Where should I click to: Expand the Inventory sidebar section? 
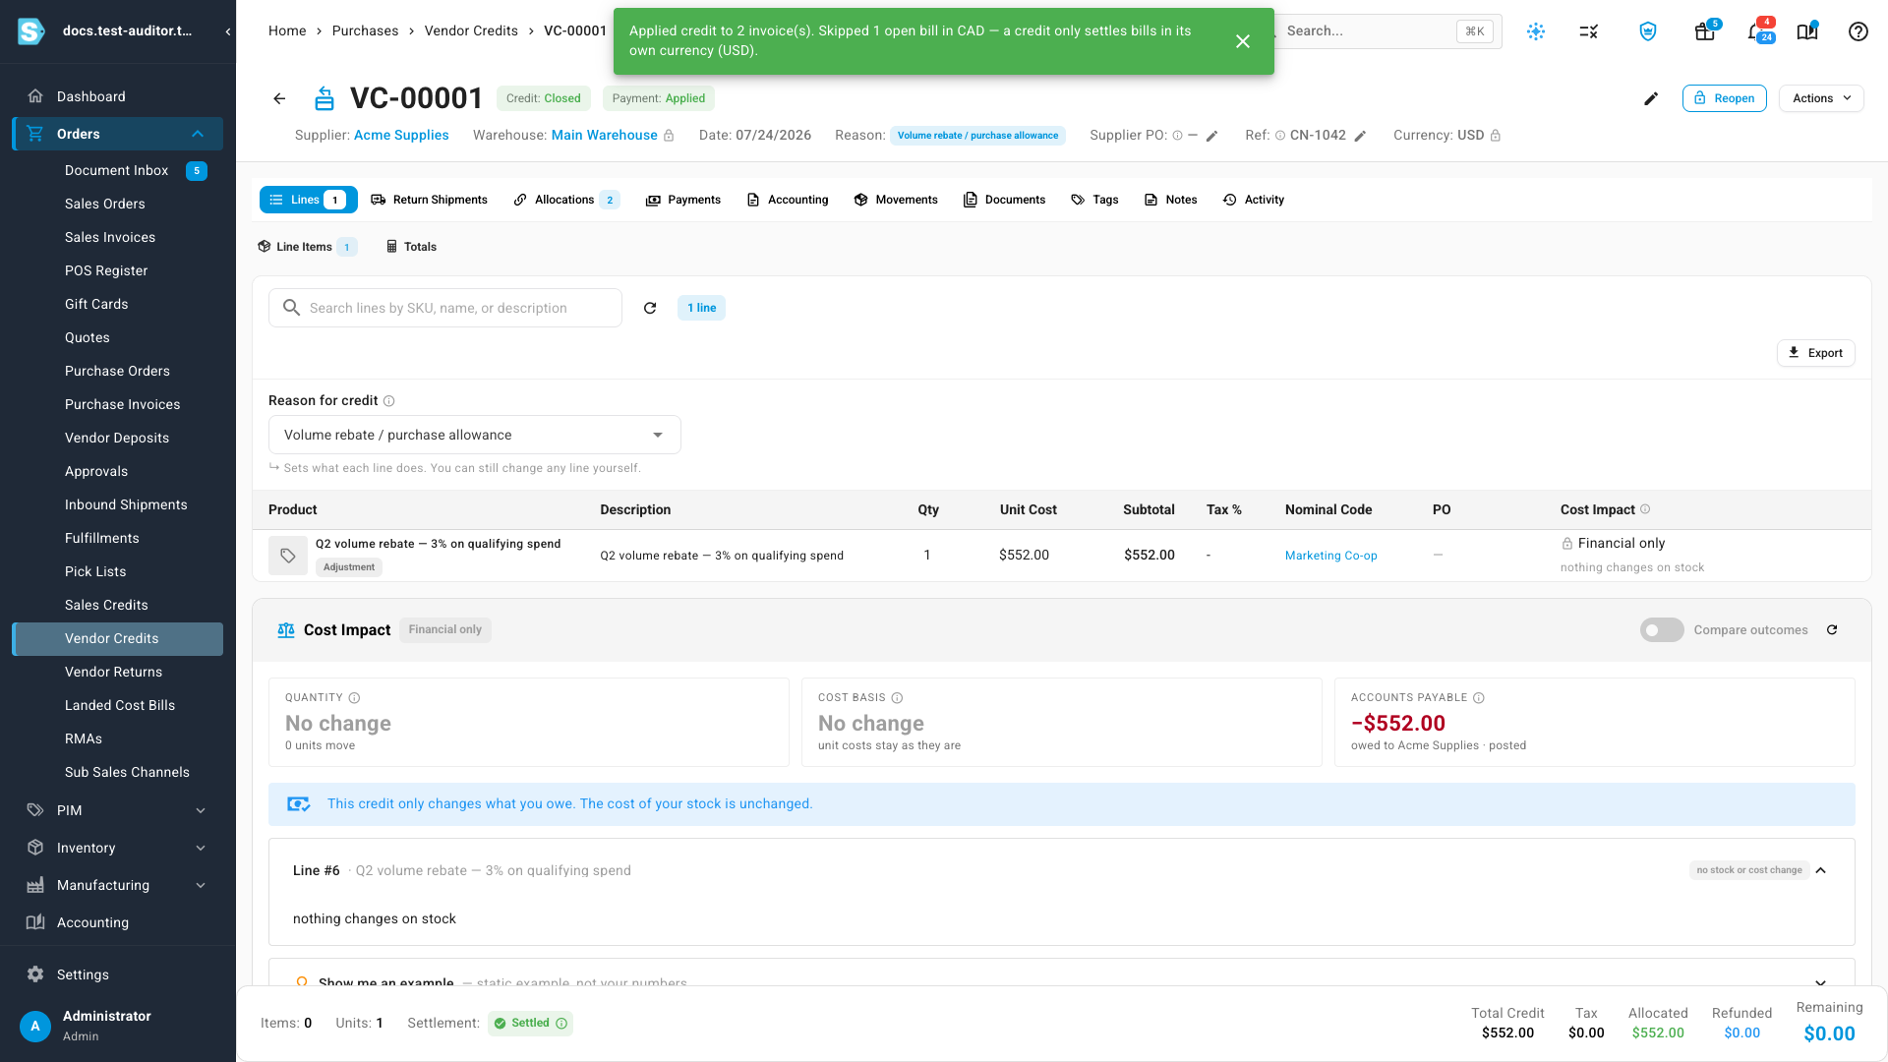pos(201,848)
